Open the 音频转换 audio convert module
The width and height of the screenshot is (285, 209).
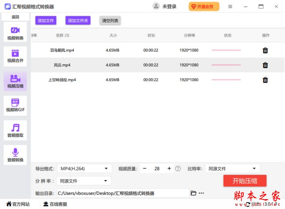[x=15, y=155]
